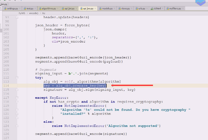The width and height of the screenshot is (208, 140).
Task: Click "signing_input = b'.'.join(segments)" on line 111
Action: pos(71,74)
